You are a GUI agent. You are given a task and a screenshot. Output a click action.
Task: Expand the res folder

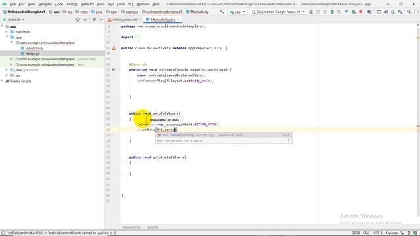click(x=7, y=75)
